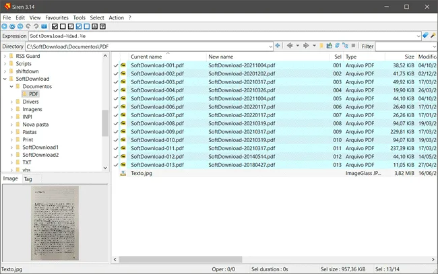Click PDF icon of SoftDownload-013.pdf row
This screenshot has width=438, height=274.
click(123, 165)
